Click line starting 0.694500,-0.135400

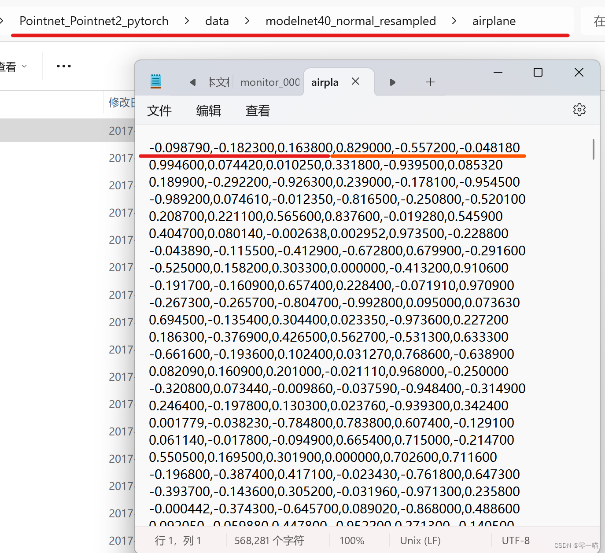pyautogui.click(x=329, y=320)
